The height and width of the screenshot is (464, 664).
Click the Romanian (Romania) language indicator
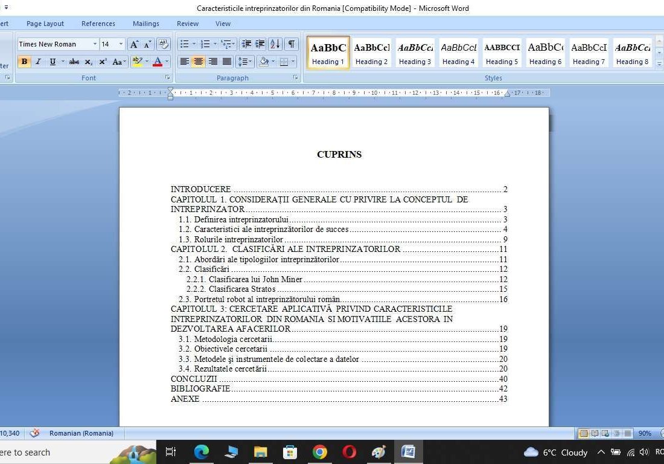coord(81,433)
